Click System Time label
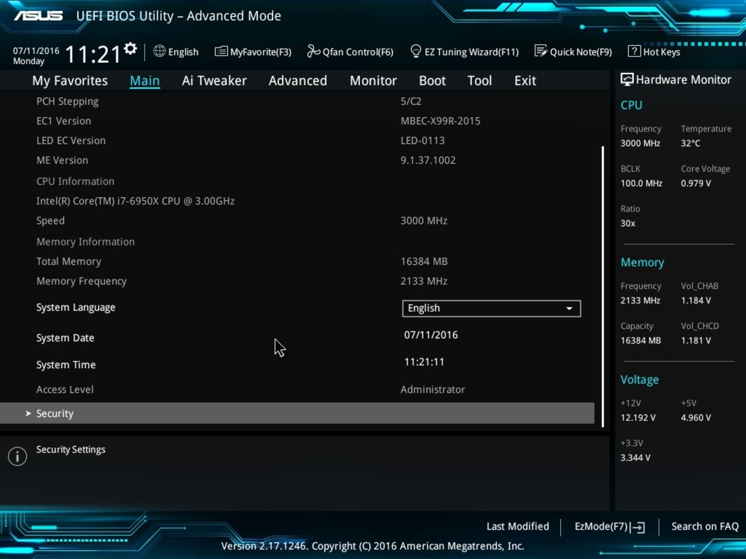Image resolution: width=746 pixels, height=559 pixels. [66, 365]
